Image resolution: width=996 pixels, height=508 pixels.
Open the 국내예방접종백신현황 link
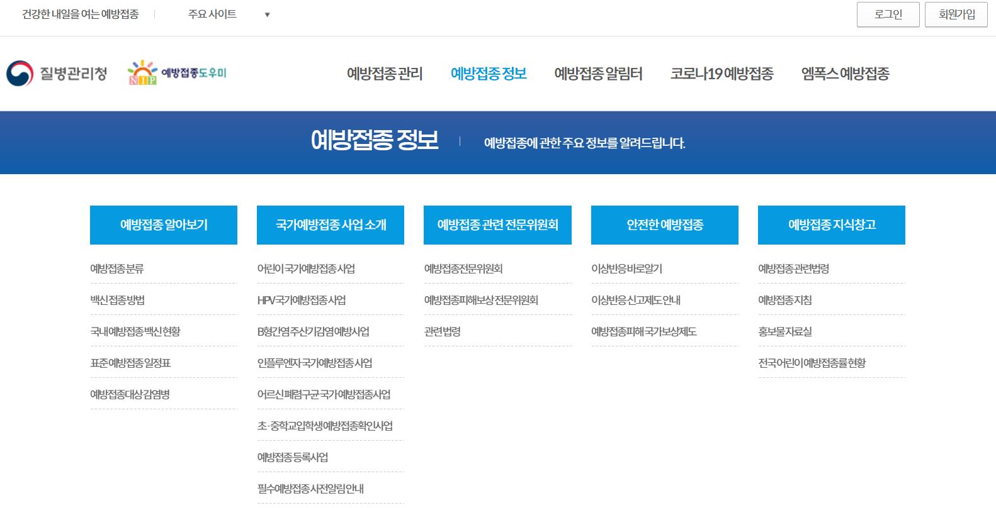(x=135, y=332)
